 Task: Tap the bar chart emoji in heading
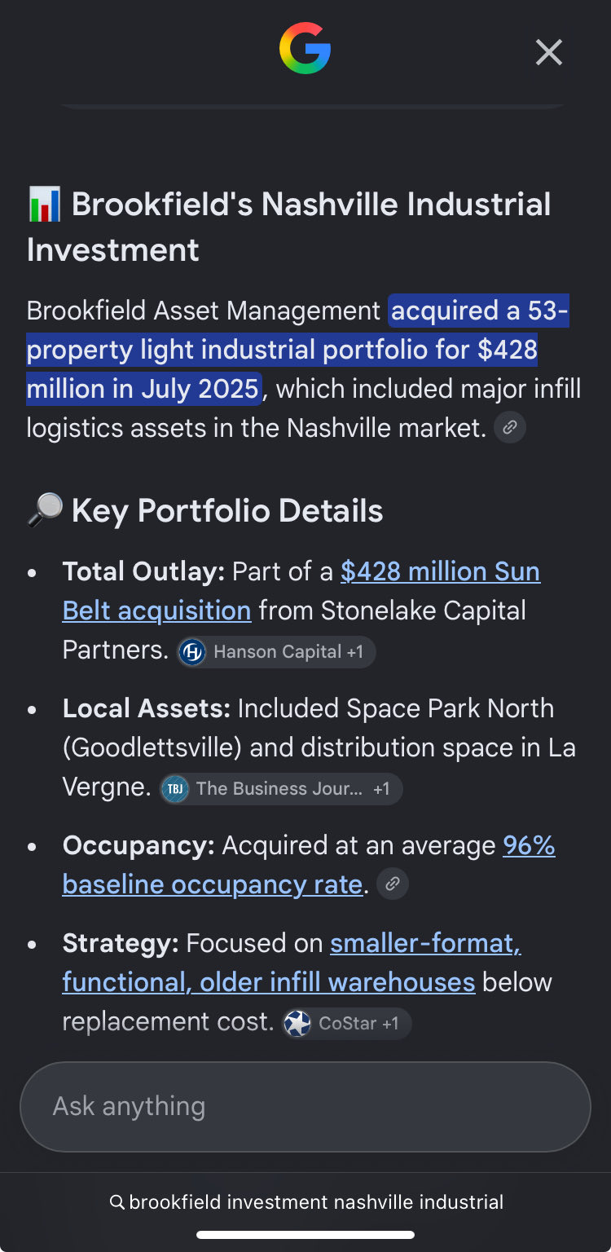(45, 204)
